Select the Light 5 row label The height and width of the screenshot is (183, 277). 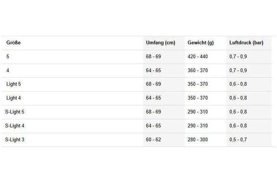point(14,84)
